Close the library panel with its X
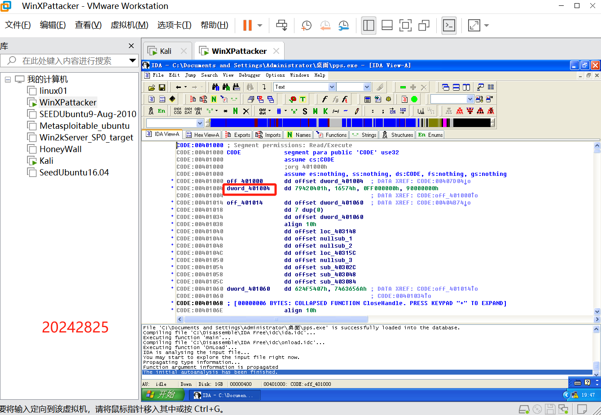601x415 pixels. click(131, 46)
